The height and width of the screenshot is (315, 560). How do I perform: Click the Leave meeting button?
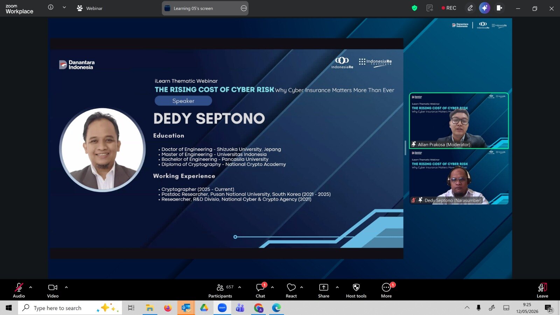coord(542,290)
